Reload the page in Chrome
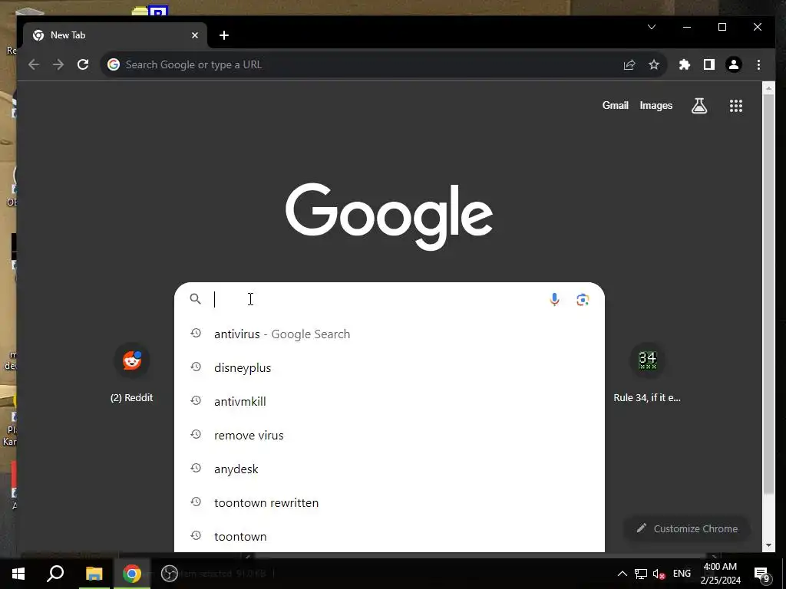786x589 pixels. pos(83,64)
